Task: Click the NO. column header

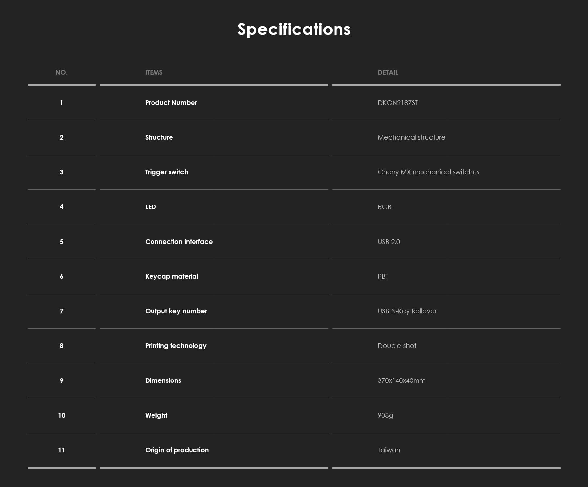Action: click(61, 72)
